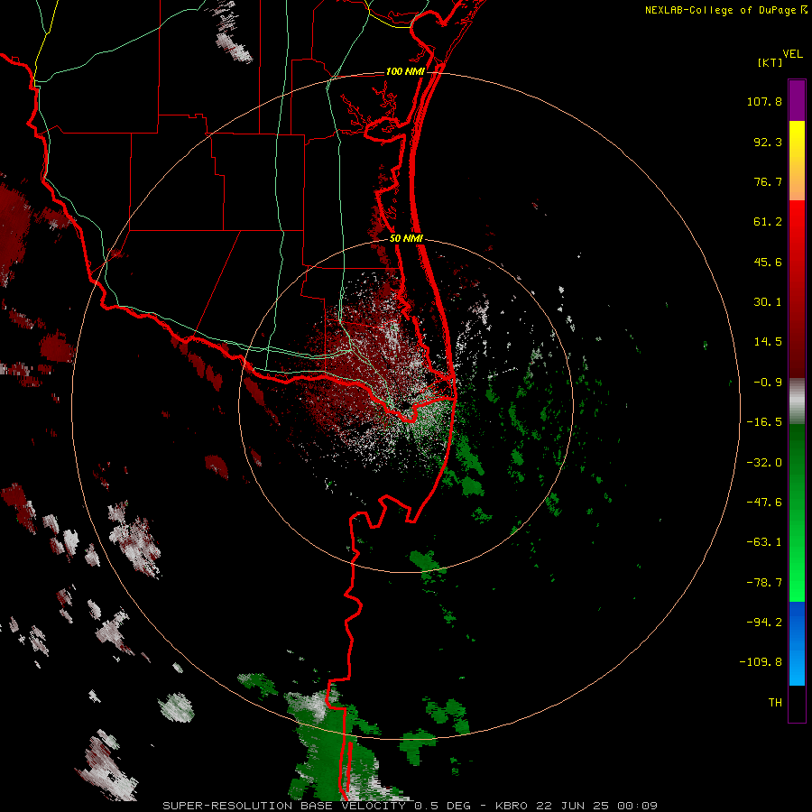The width and height of the screenshot is (812, 812).
Task: Pick the yellow band on the velocity color bar
Action: (x=797, y=141)
